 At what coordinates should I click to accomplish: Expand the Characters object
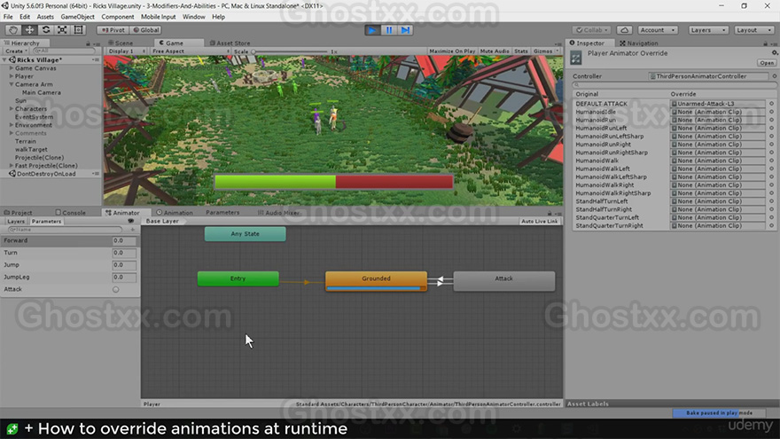pos(12,108)
